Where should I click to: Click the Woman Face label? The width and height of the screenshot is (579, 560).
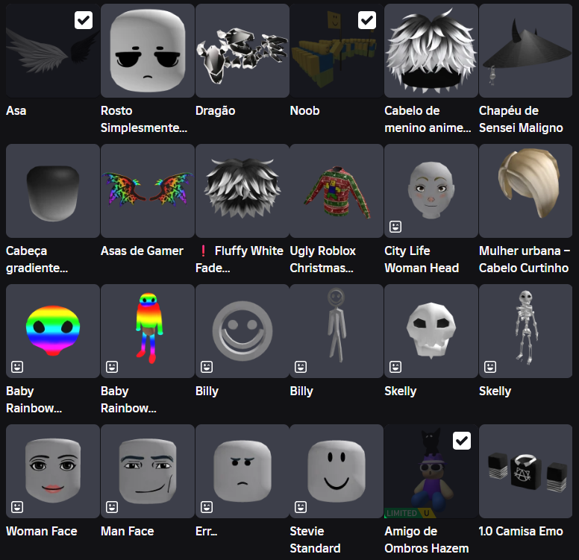point(42,531)
